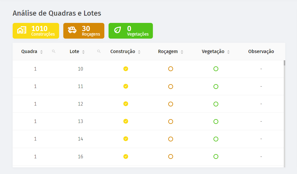This screenshot has height=174, width=297.
Task: Select the green 0 Vegetações card
Action: pos(131,31)
